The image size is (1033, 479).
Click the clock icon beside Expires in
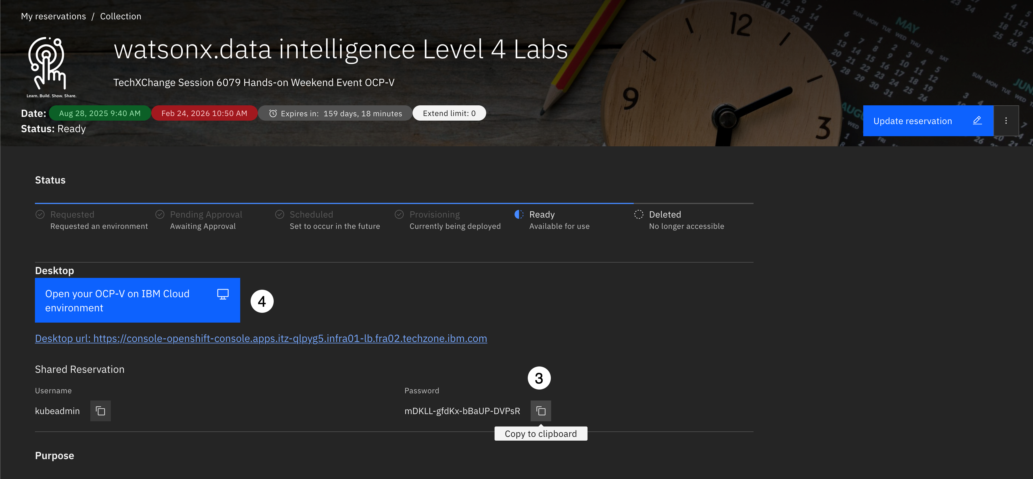click(273, 113)
